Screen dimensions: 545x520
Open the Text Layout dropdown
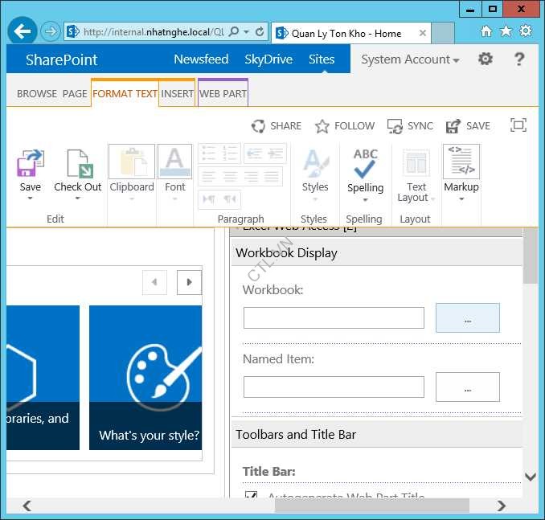416,193
